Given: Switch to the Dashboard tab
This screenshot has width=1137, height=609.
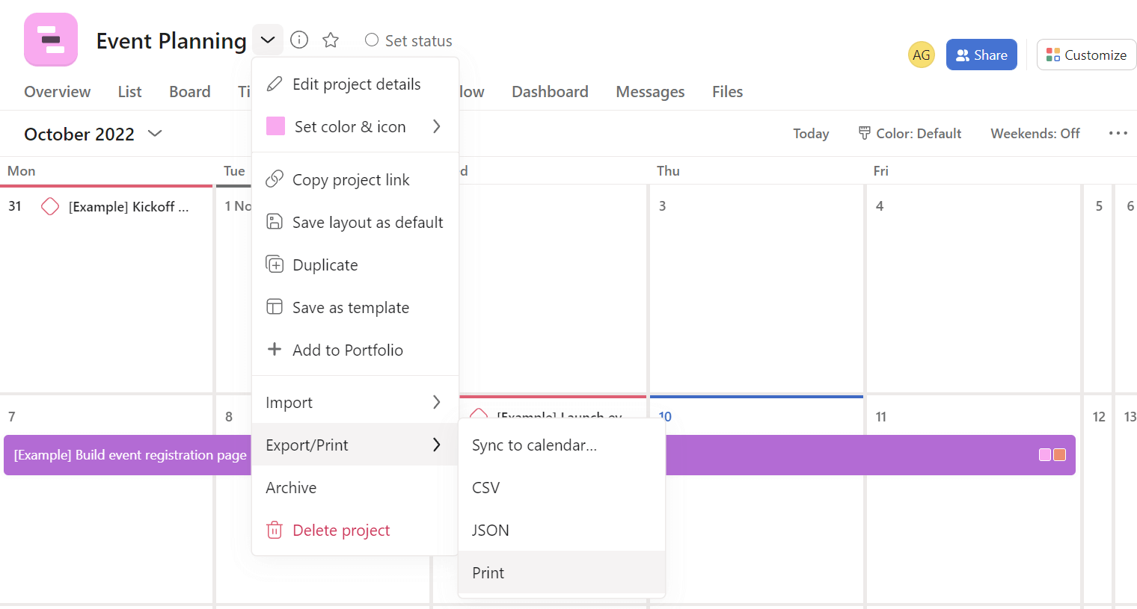Looking at the screenshot, I should [x=550, y=91].
